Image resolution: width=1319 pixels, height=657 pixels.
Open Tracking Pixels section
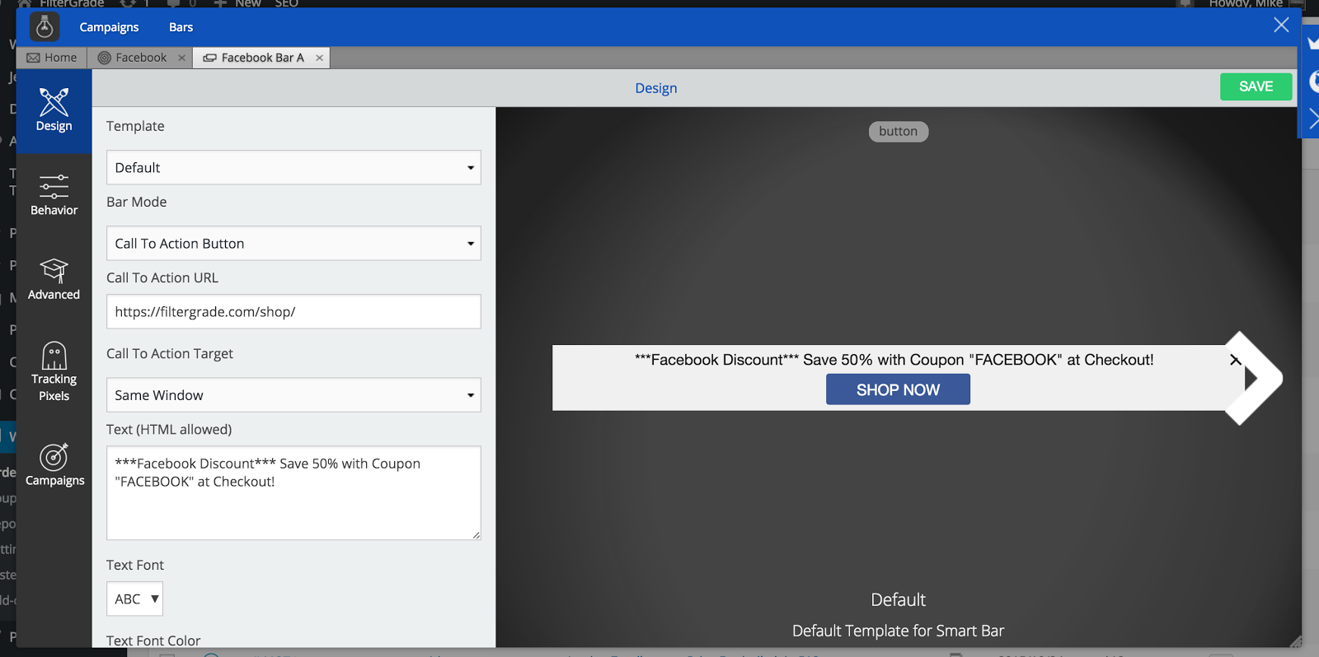54,372
